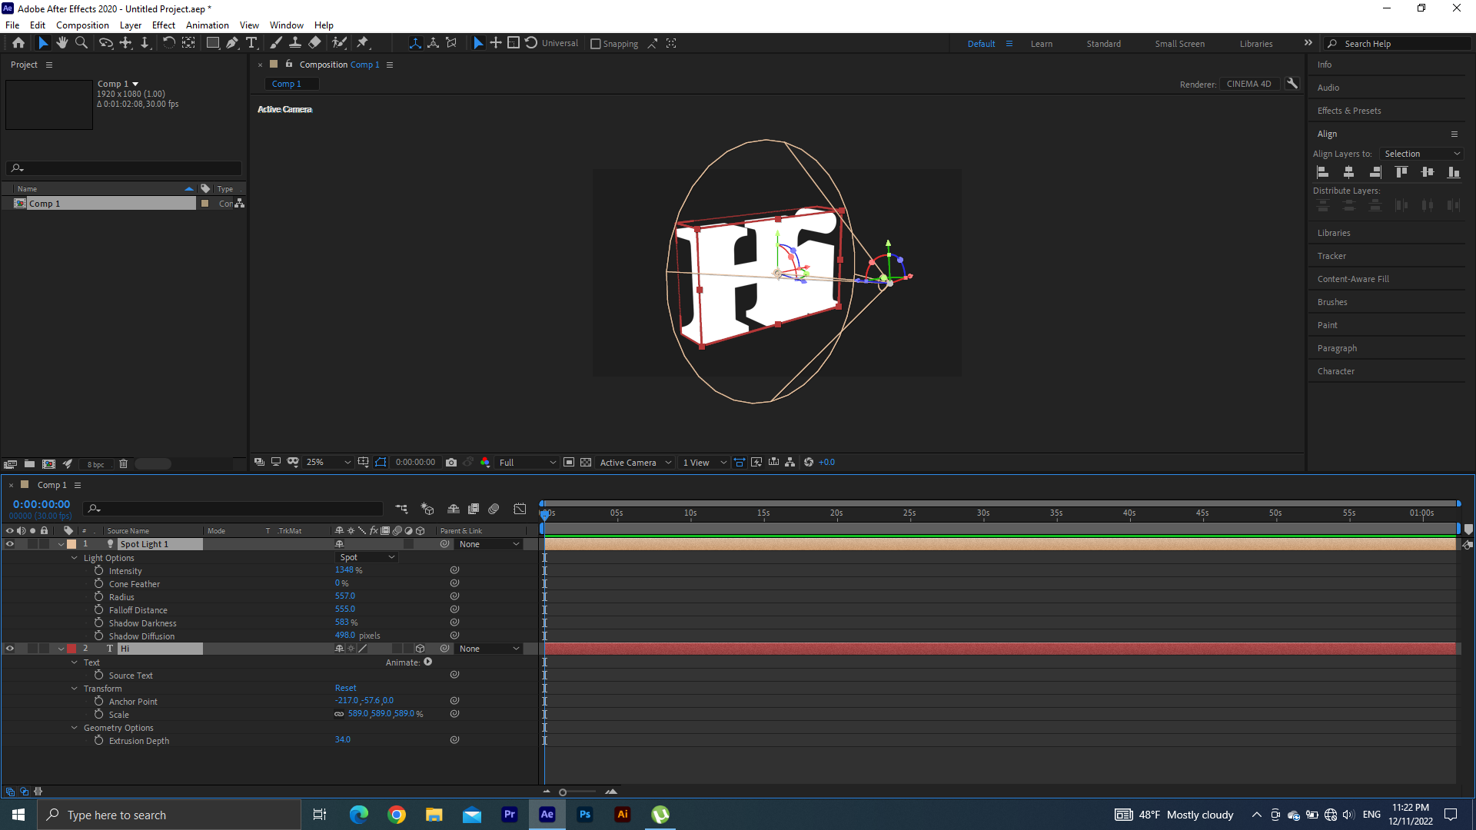This screenshot has width=1476, height=830.
Task: Select the Zoom tool
Action: 81,43
